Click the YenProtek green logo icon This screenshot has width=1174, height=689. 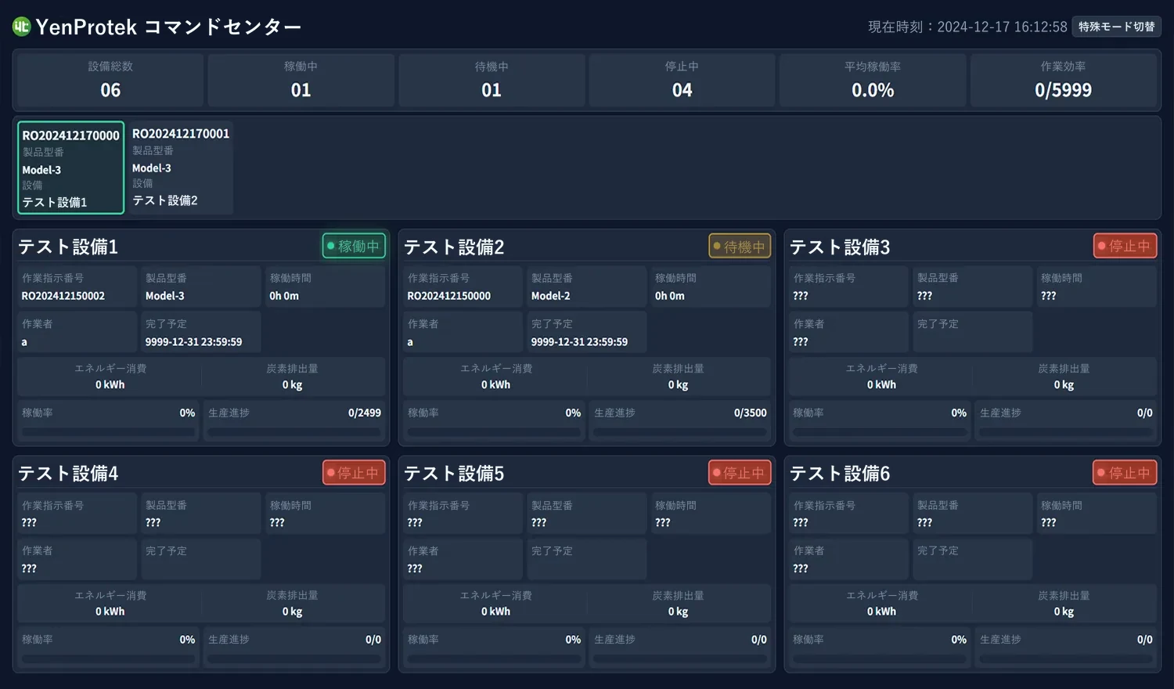(21, 27)
